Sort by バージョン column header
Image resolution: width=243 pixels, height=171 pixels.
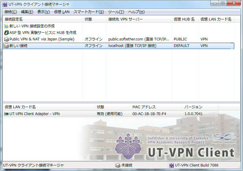(x=200, y=107)
